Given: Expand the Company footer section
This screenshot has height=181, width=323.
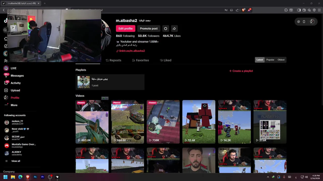Looking at the screenshot, I should (x=9, y=171).
